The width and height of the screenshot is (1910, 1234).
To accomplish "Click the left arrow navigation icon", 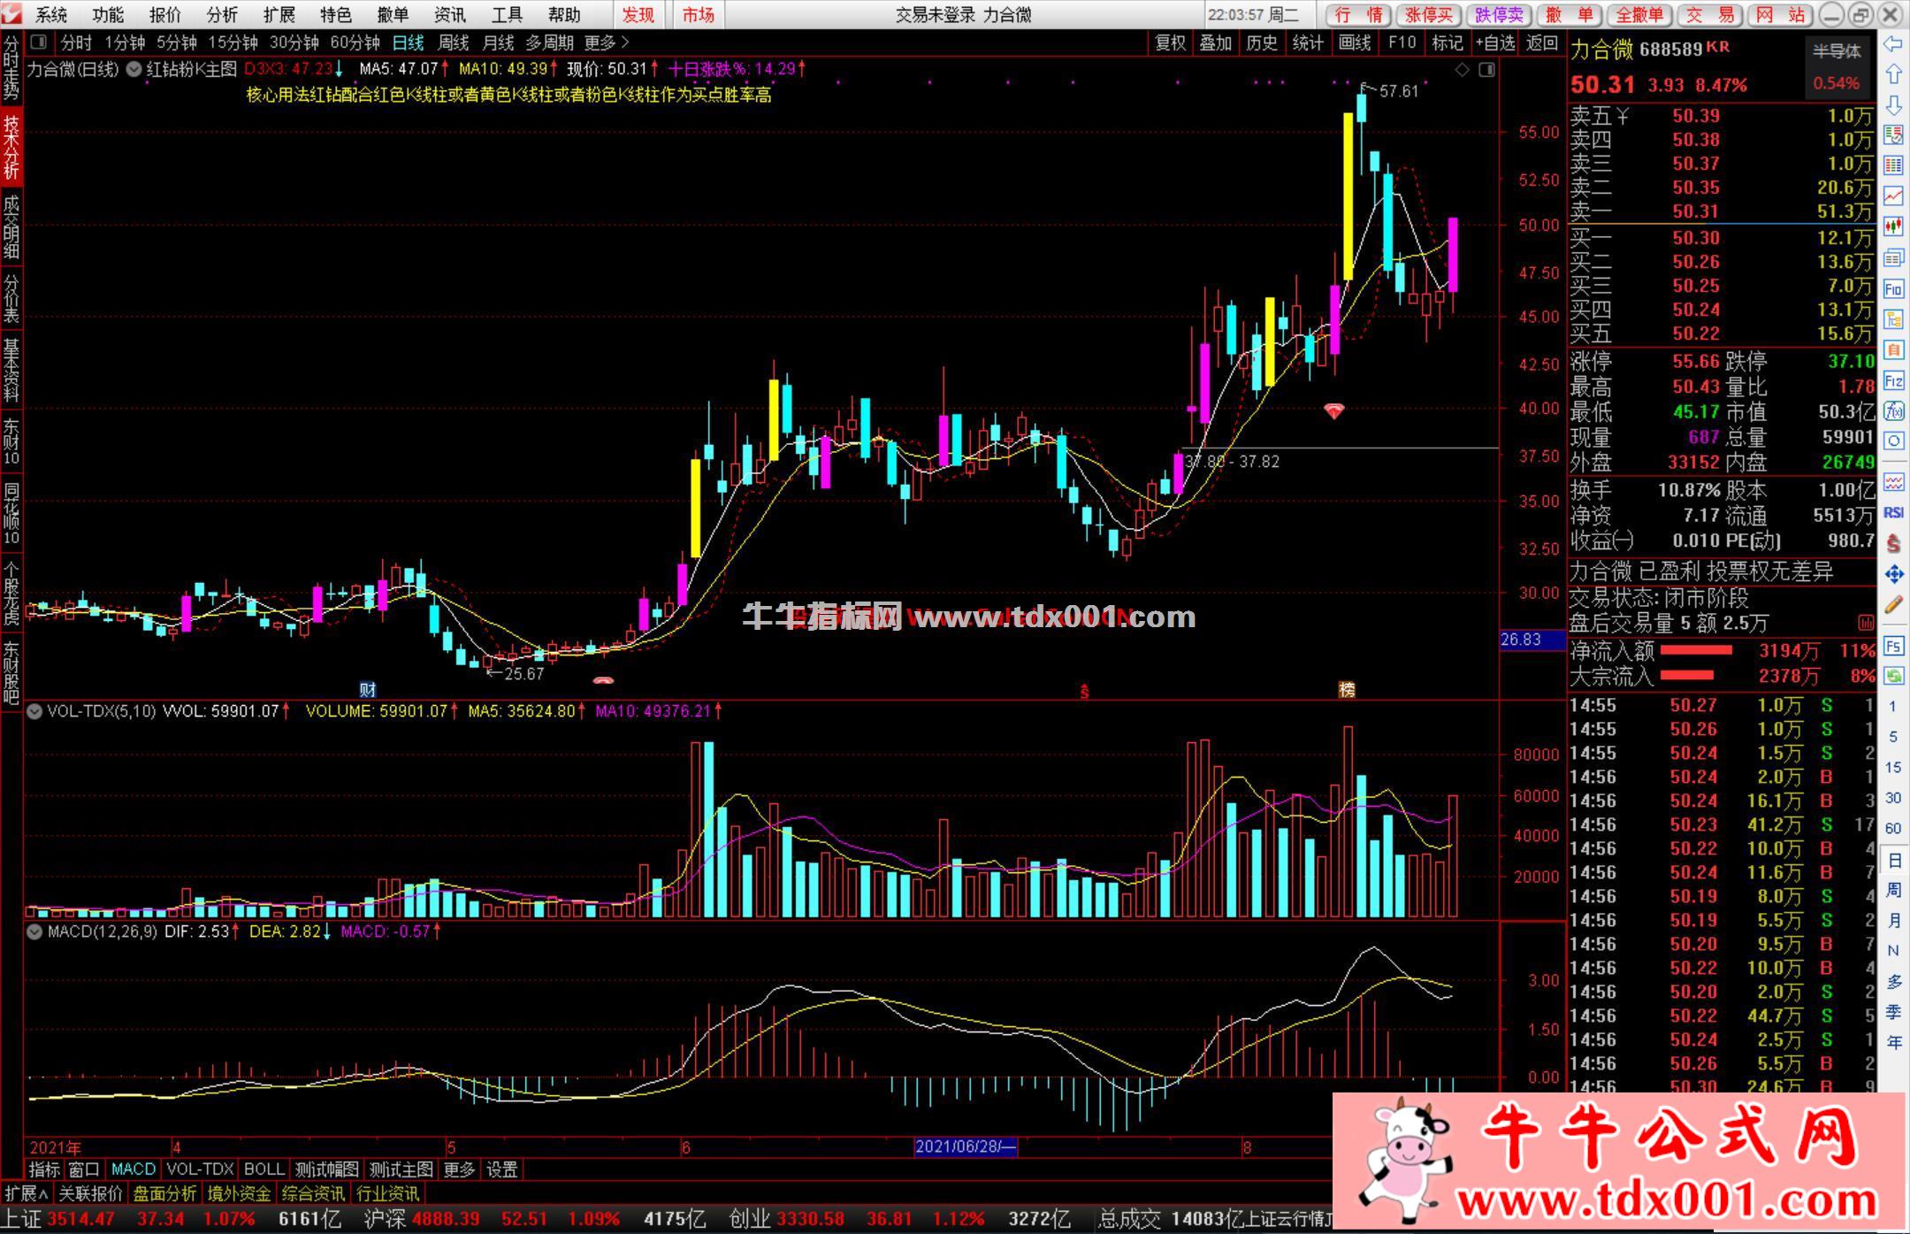I will click(1893, 43).
